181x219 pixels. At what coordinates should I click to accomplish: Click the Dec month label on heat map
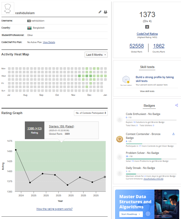point(89,95)
